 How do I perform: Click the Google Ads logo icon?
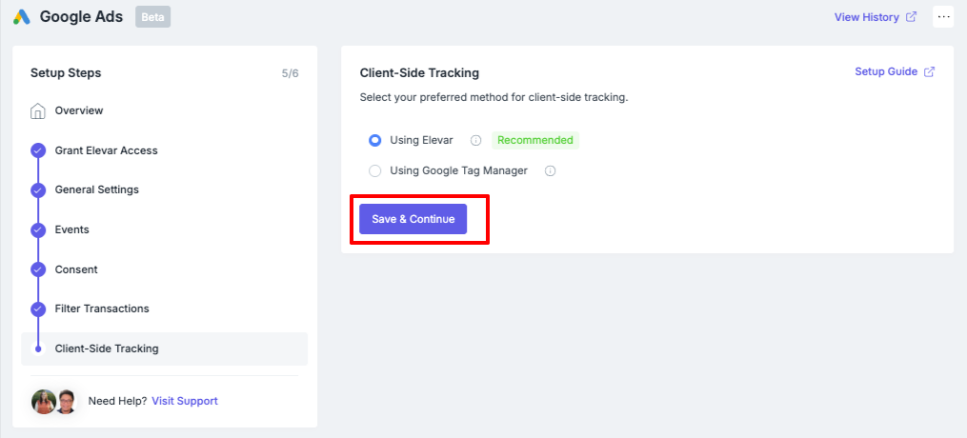tap(22, 16)
